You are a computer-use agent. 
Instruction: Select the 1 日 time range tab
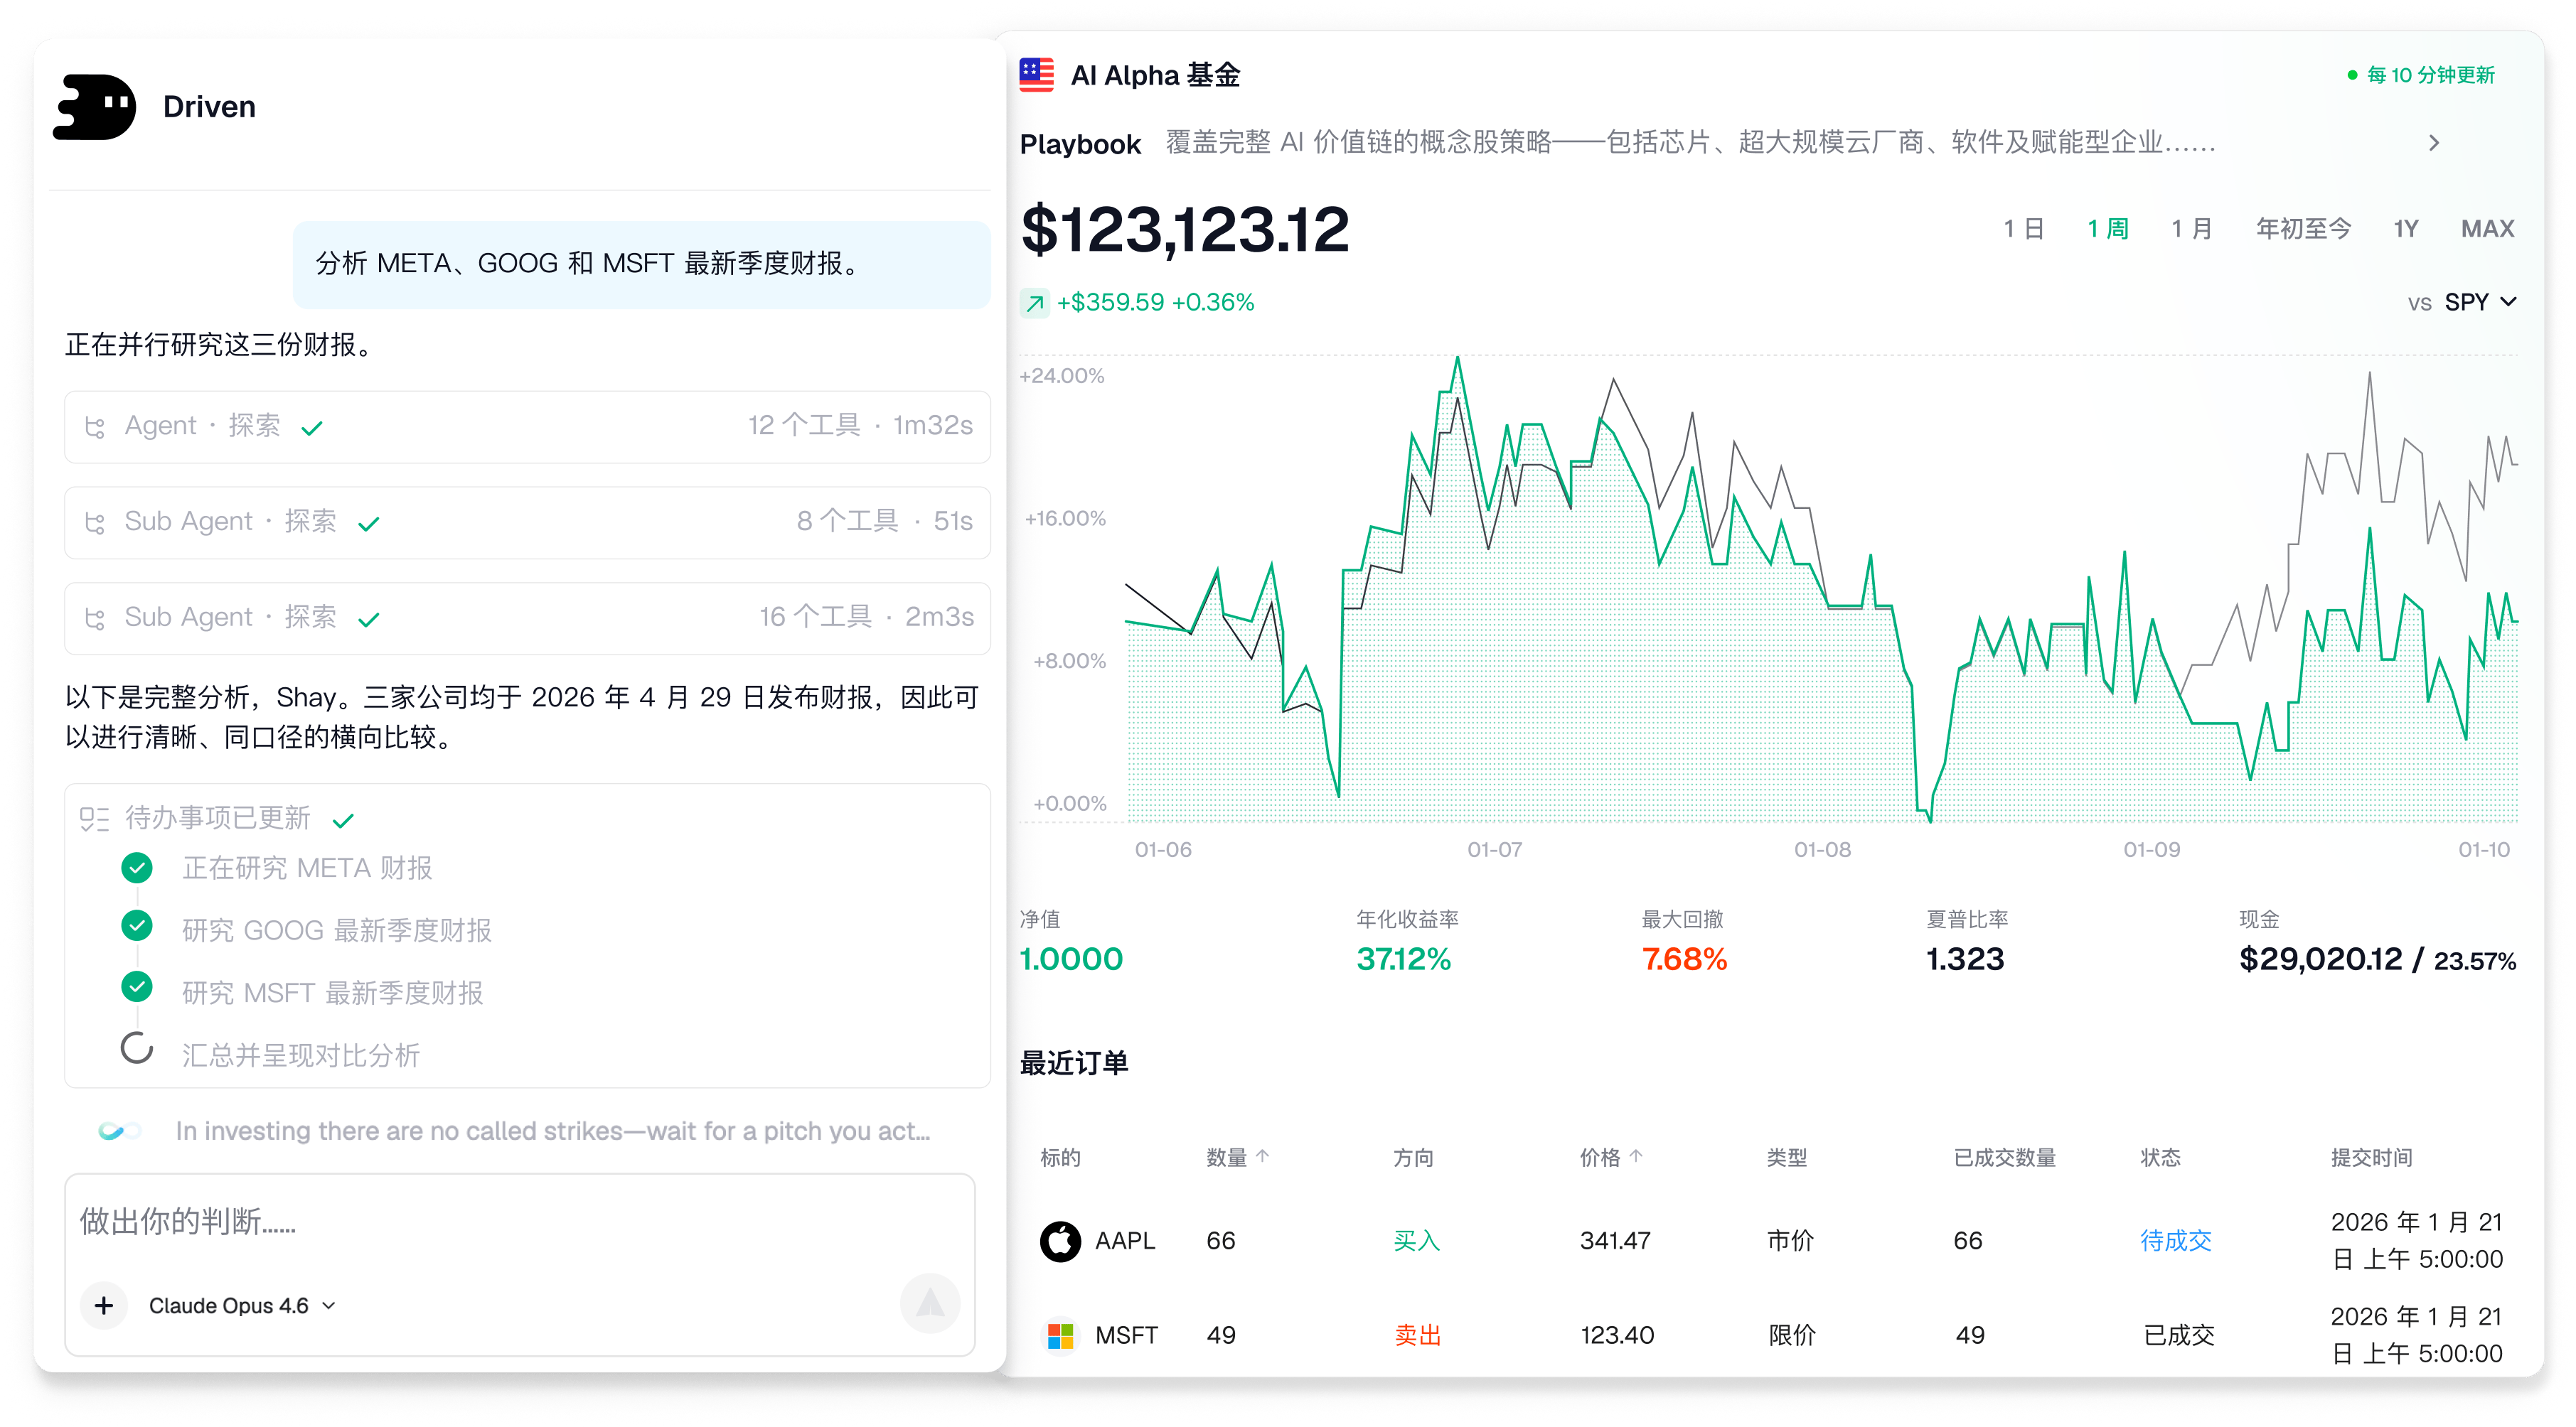point(2023,229)
